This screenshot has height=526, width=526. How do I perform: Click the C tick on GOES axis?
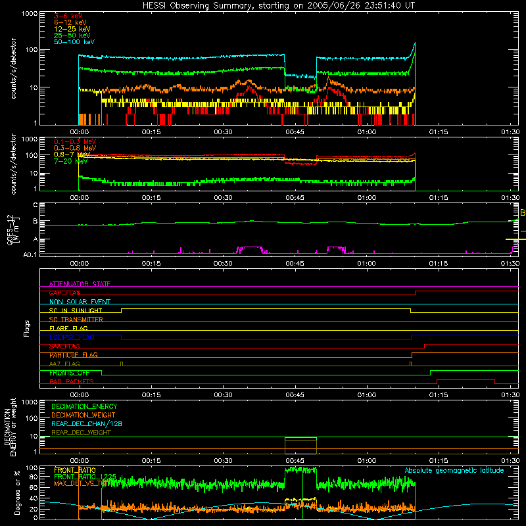36,204
